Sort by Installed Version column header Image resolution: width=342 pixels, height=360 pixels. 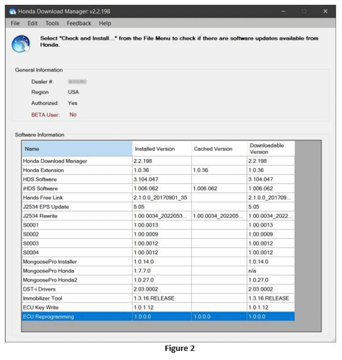tap(161, 149)
